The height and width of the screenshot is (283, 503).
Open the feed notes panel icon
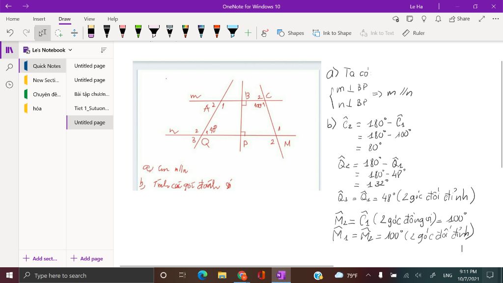pyautogui.click(x=410, y=19)
